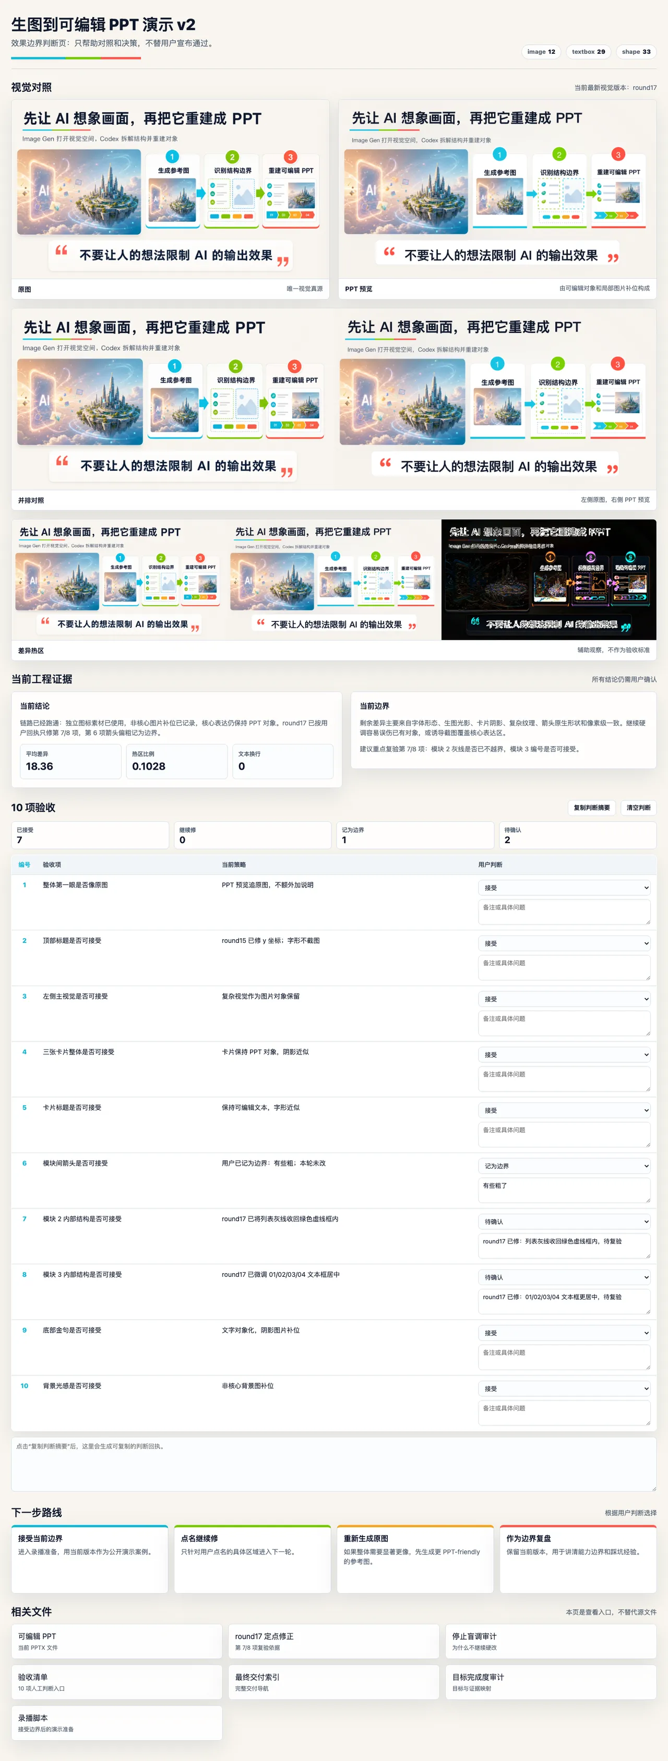Open judgment dropdown for 底部金句是否可接受

pos(564,1333)
